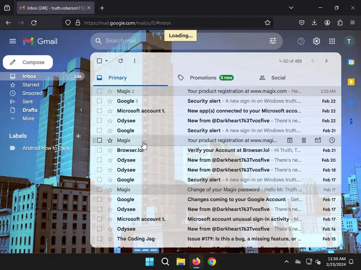This screenshot has width=361, height=270.
Task: Select The Coding Jag email checkbox
Action: point(99,239)
